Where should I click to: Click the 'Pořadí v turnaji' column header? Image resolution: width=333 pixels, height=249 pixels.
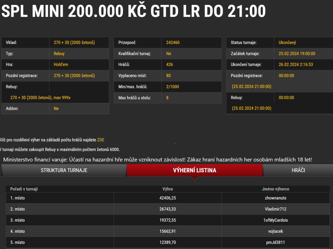24,189
